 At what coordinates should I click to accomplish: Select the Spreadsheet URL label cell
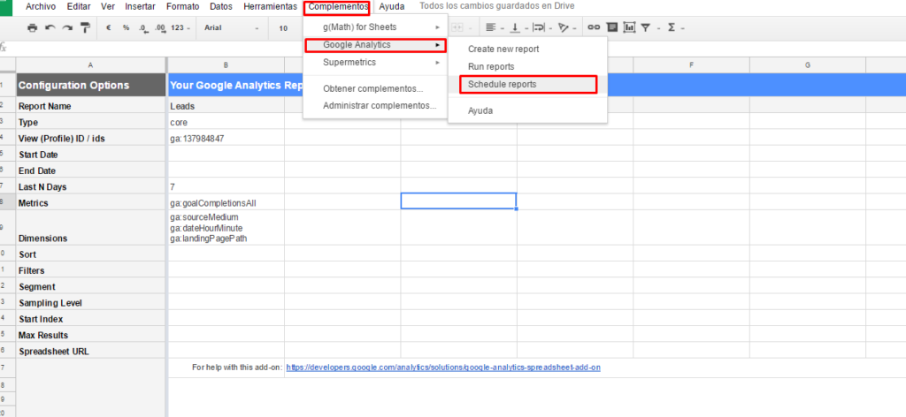pyautogui.click(x=91, y=352)
